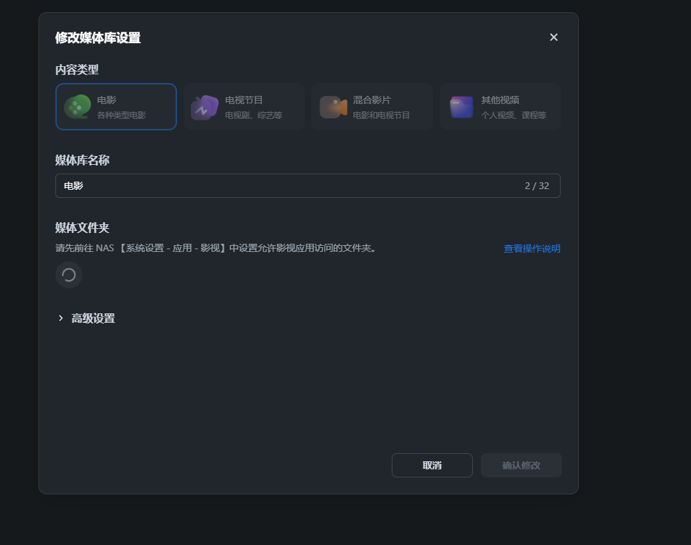This screenshot has height=545, width=691.
Task: Focus the 媒体库名称 input field
Action: (x=307, y=186)
